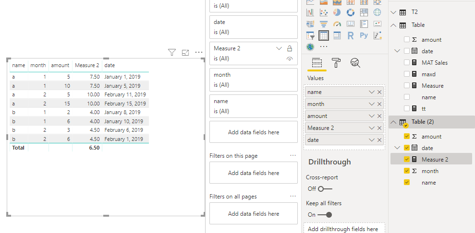Toggle the Cross-report switch

tap(325, 189)
